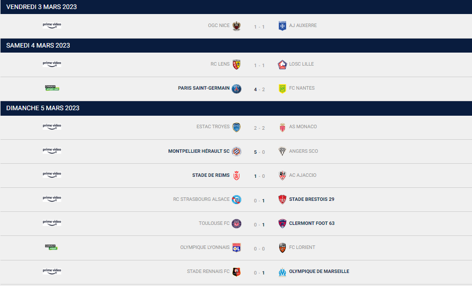
Task: Click the OGC Nice club crest
Action: point(237,26)
